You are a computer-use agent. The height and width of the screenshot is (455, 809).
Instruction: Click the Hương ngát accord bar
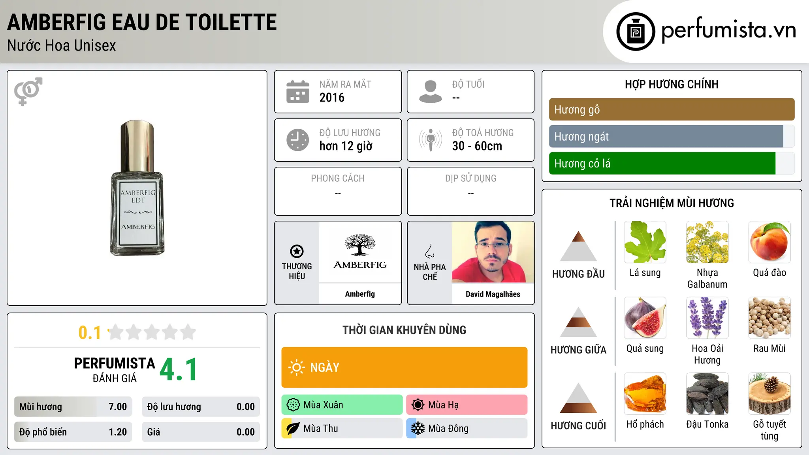672,136
